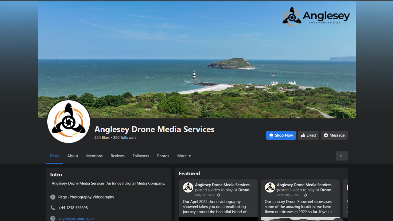Click the globe icon beside angleseydrones.co.uk
This screenshot has height=221, width=393.
point(53,219)
